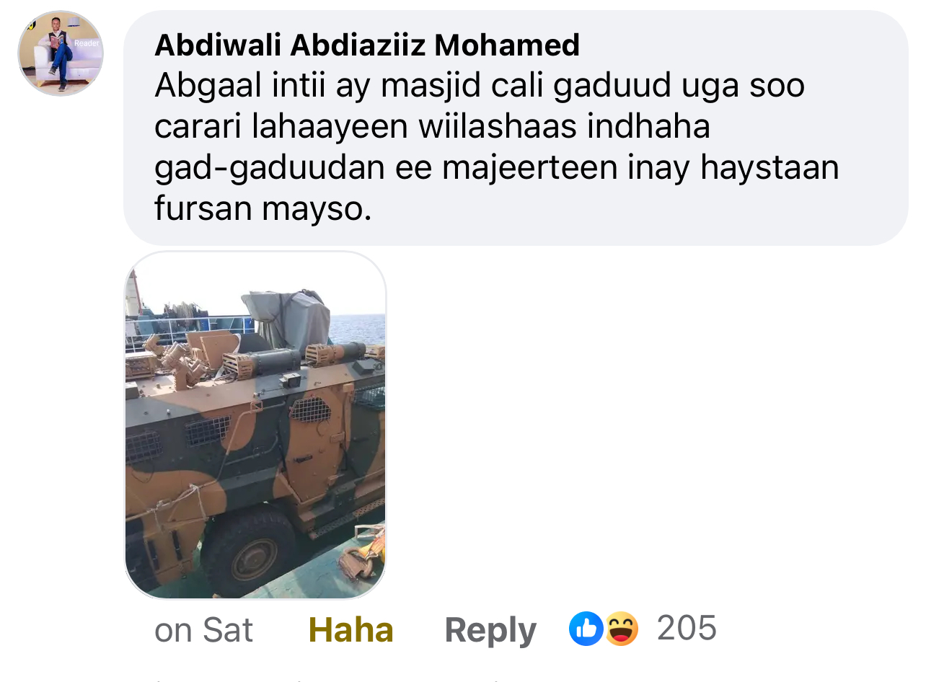Open Abdiwali Abdiaziiz Mohamed's profile picture

pos(61,53)
